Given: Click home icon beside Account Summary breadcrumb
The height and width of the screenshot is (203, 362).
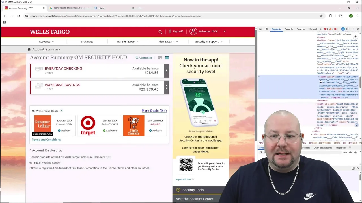Looking at the screenshot, I should click(x=29, y=49).
